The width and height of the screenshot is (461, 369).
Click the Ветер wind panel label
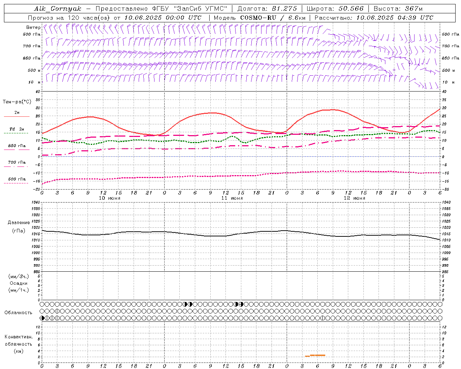click(33, 27)
